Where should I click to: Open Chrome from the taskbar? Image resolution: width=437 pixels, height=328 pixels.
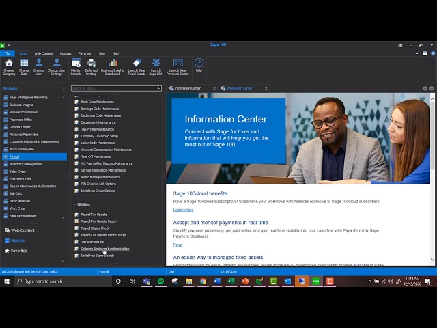pos(203,282)
